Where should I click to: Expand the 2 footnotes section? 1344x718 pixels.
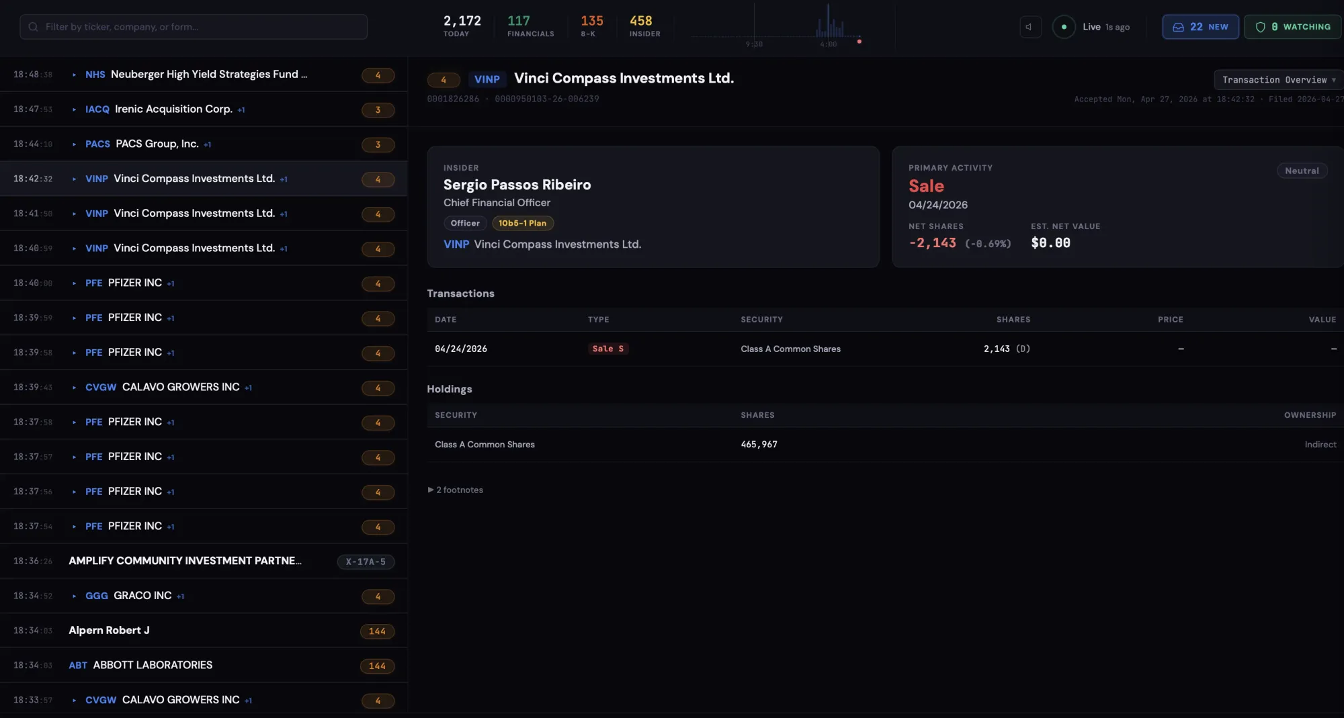[456, 490]
